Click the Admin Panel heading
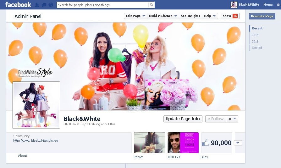This screenshot has height=168, width=281. pos(28,16)
